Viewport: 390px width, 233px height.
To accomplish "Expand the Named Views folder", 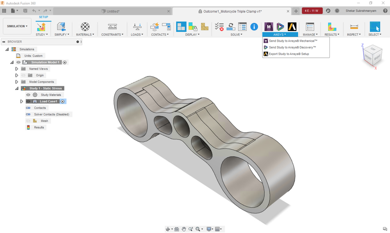I will point(17,69).
